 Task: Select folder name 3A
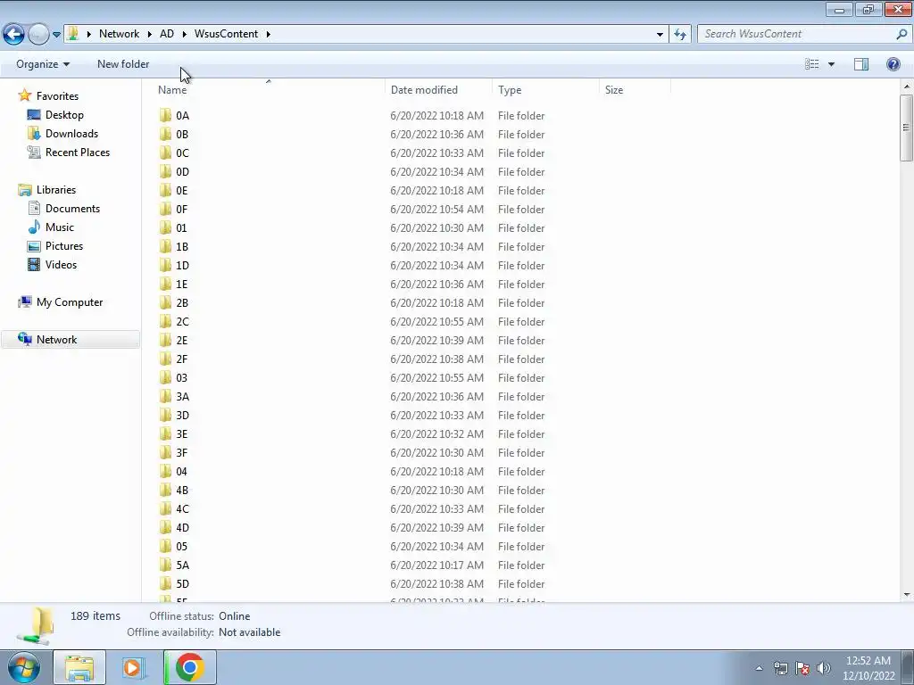click(182, 397)
